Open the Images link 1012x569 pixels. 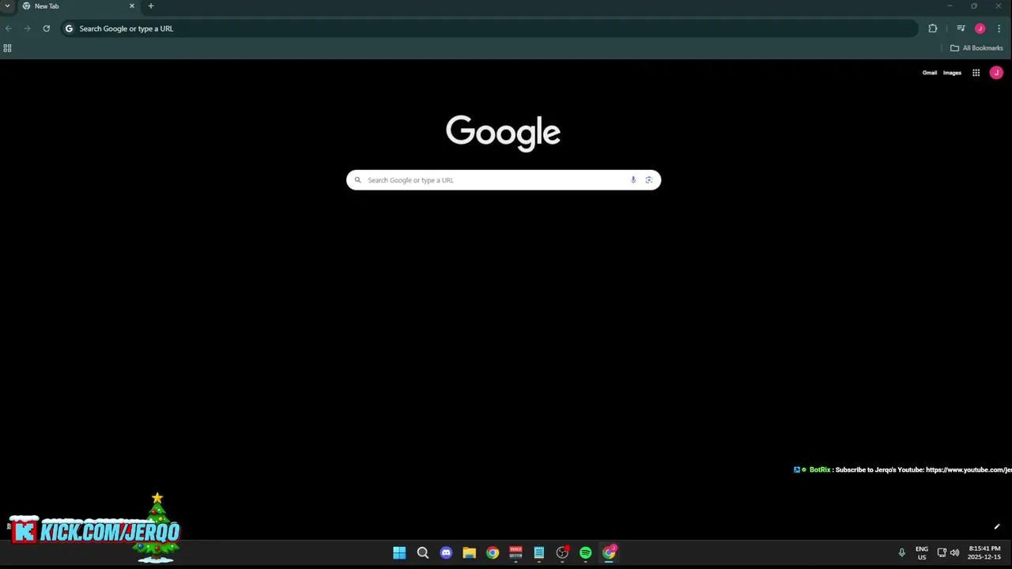click(952, 73)
